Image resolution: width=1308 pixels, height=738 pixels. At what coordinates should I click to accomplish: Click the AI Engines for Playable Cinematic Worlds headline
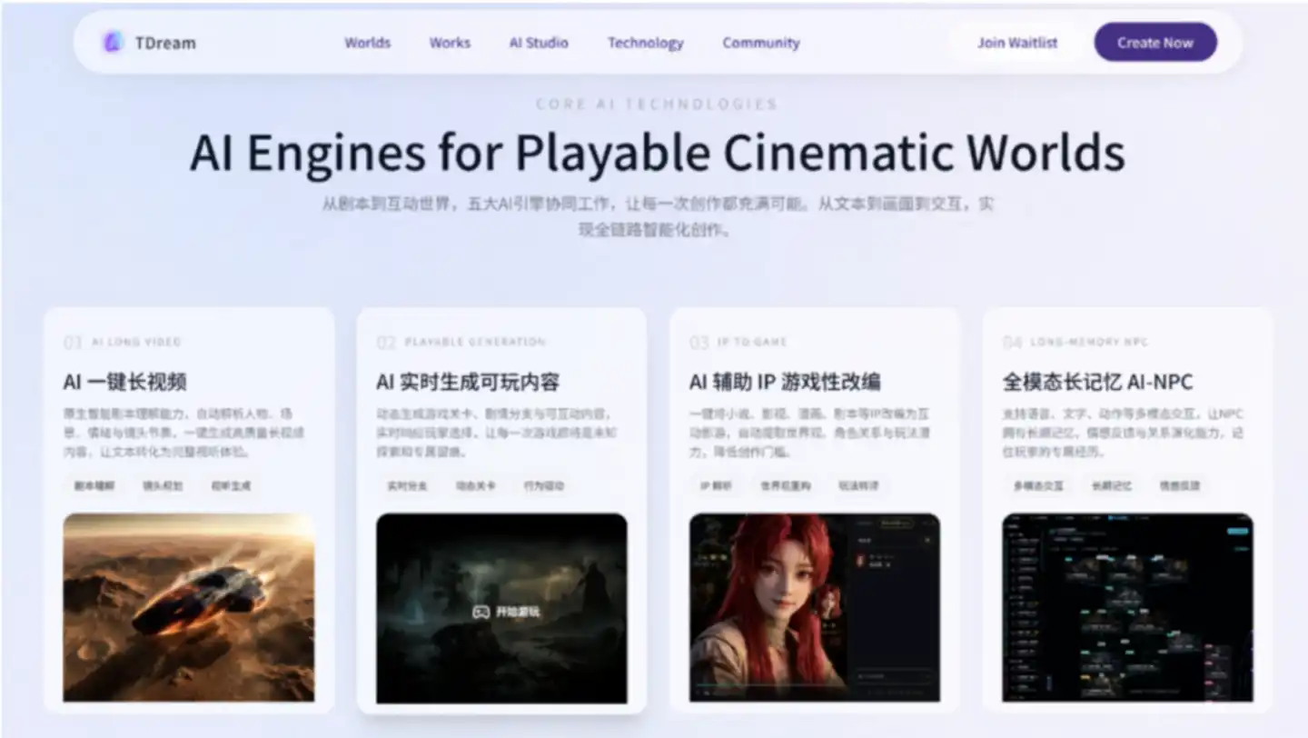pos(657,153)
